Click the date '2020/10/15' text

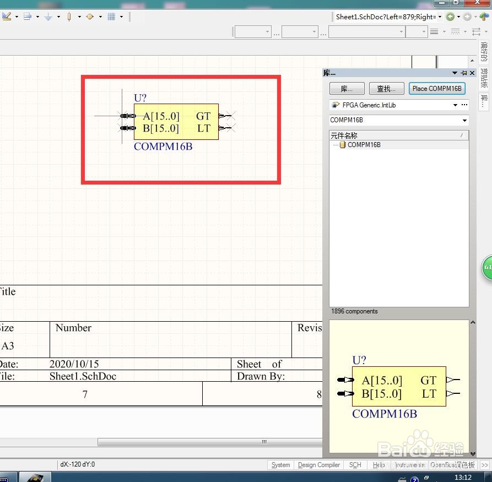click(x=74, y=364)
